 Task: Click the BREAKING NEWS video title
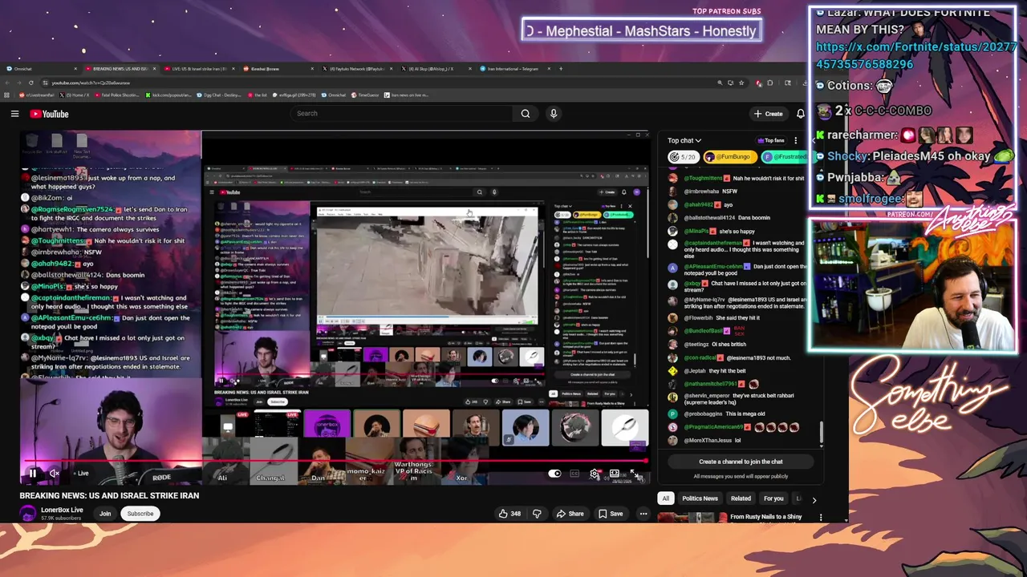point(109,495)
